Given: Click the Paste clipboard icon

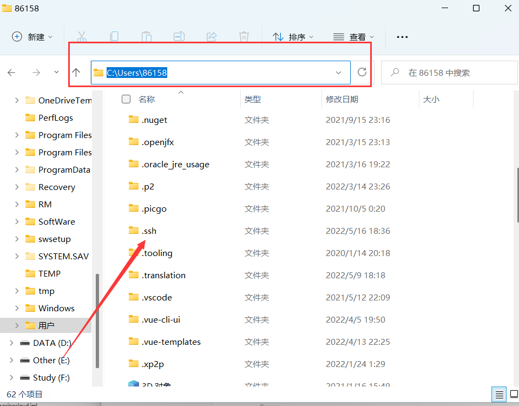Looking at the screenshot, I should click(146, 36).
